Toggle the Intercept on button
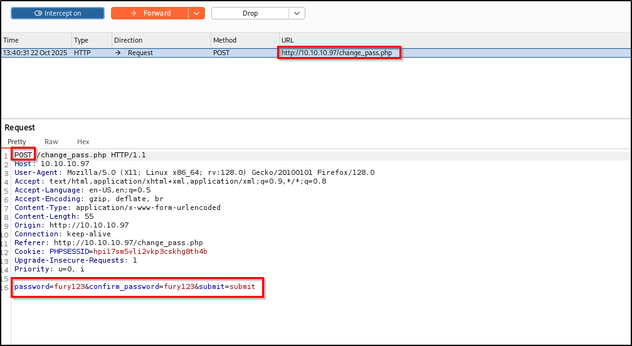Viewport: 632px width, 346px height. [x=58, y=13]
